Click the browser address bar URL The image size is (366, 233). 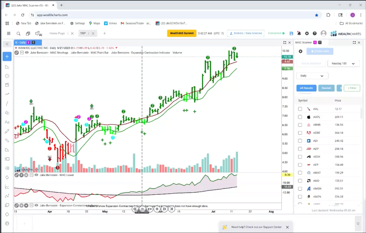click(52, 15)
